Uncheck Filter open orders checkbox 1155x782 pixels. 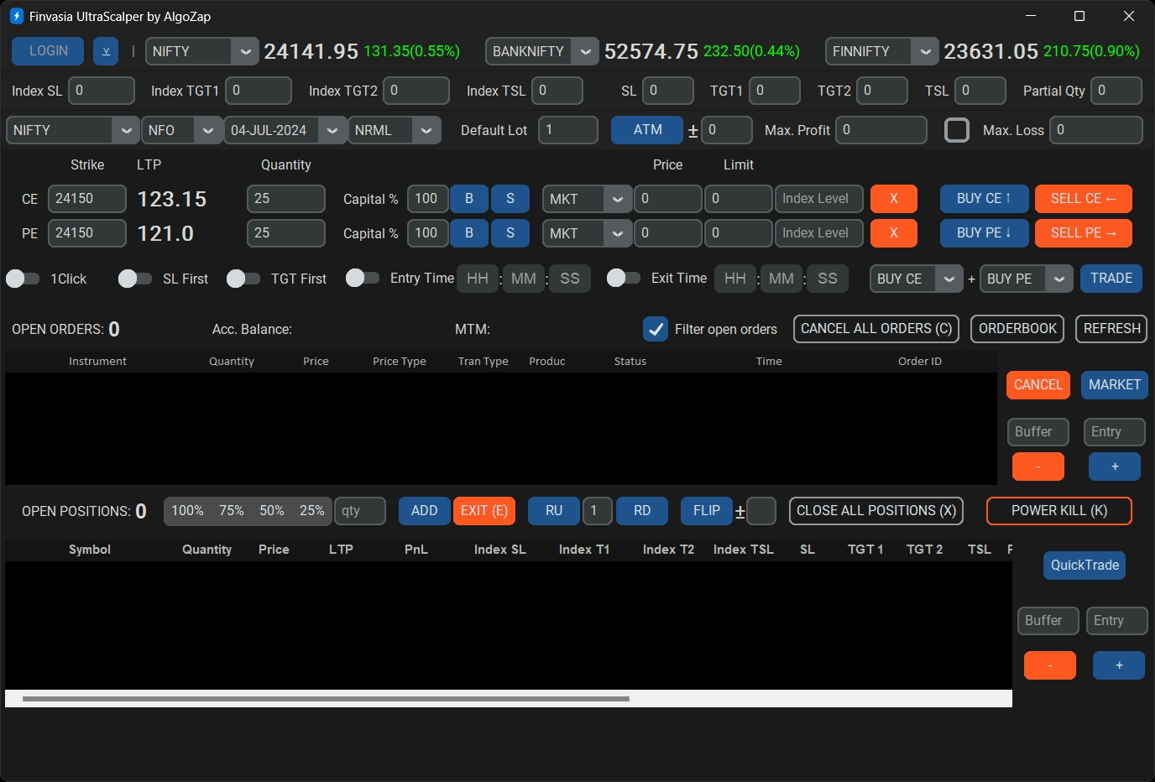(655, 329)
